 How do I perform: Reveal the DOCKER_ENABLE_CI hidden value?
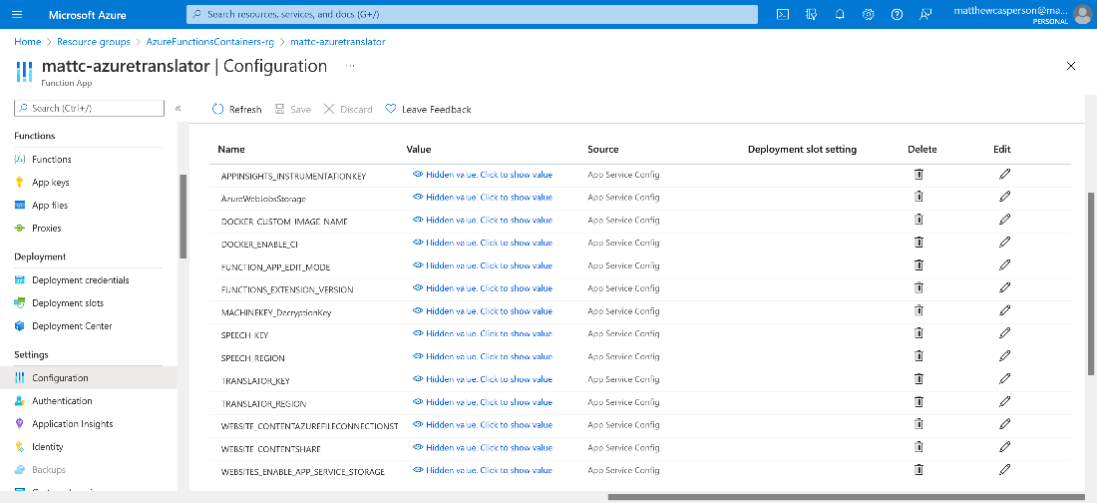point(483,244)
